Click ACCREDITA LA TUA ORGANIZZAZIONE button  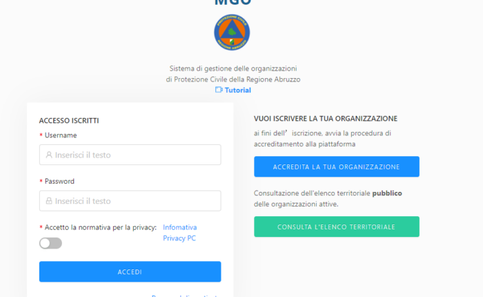click(337, 166)
